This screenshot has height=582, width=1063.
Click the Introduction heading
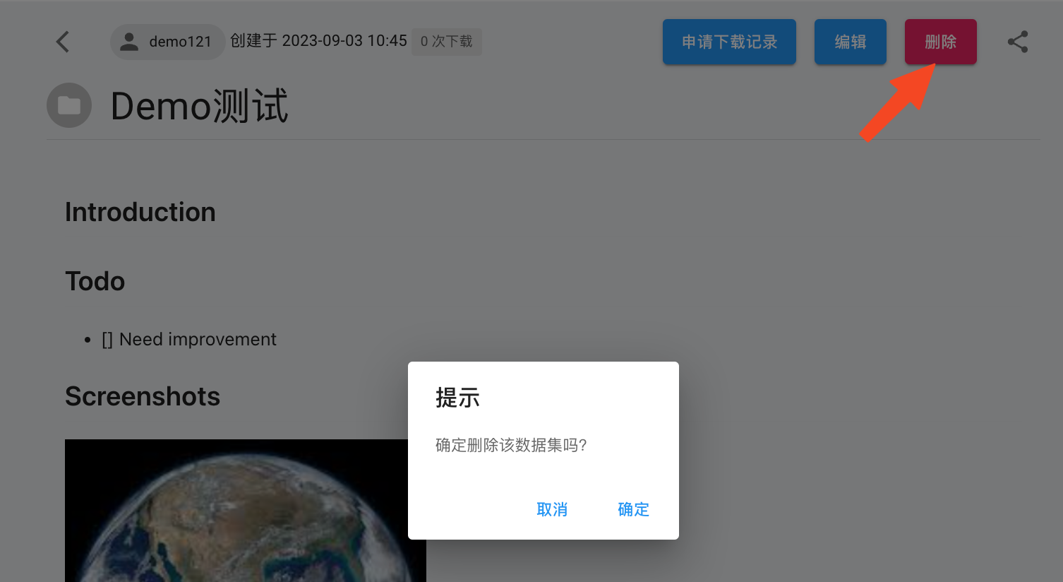point(140,212)
